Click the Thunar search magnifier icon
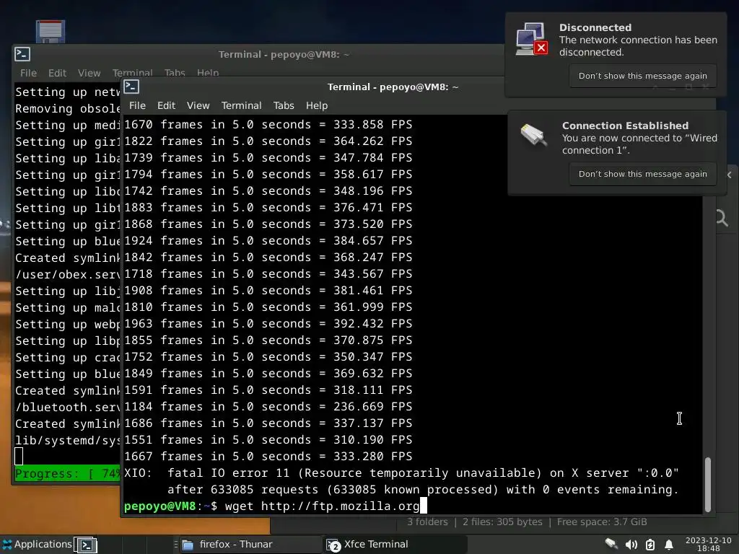This screenshot has height=554, width=739. pos(722,218)
